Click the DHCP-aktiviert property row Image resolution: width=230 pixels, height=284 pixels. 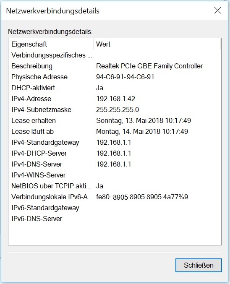pos(115,88)
